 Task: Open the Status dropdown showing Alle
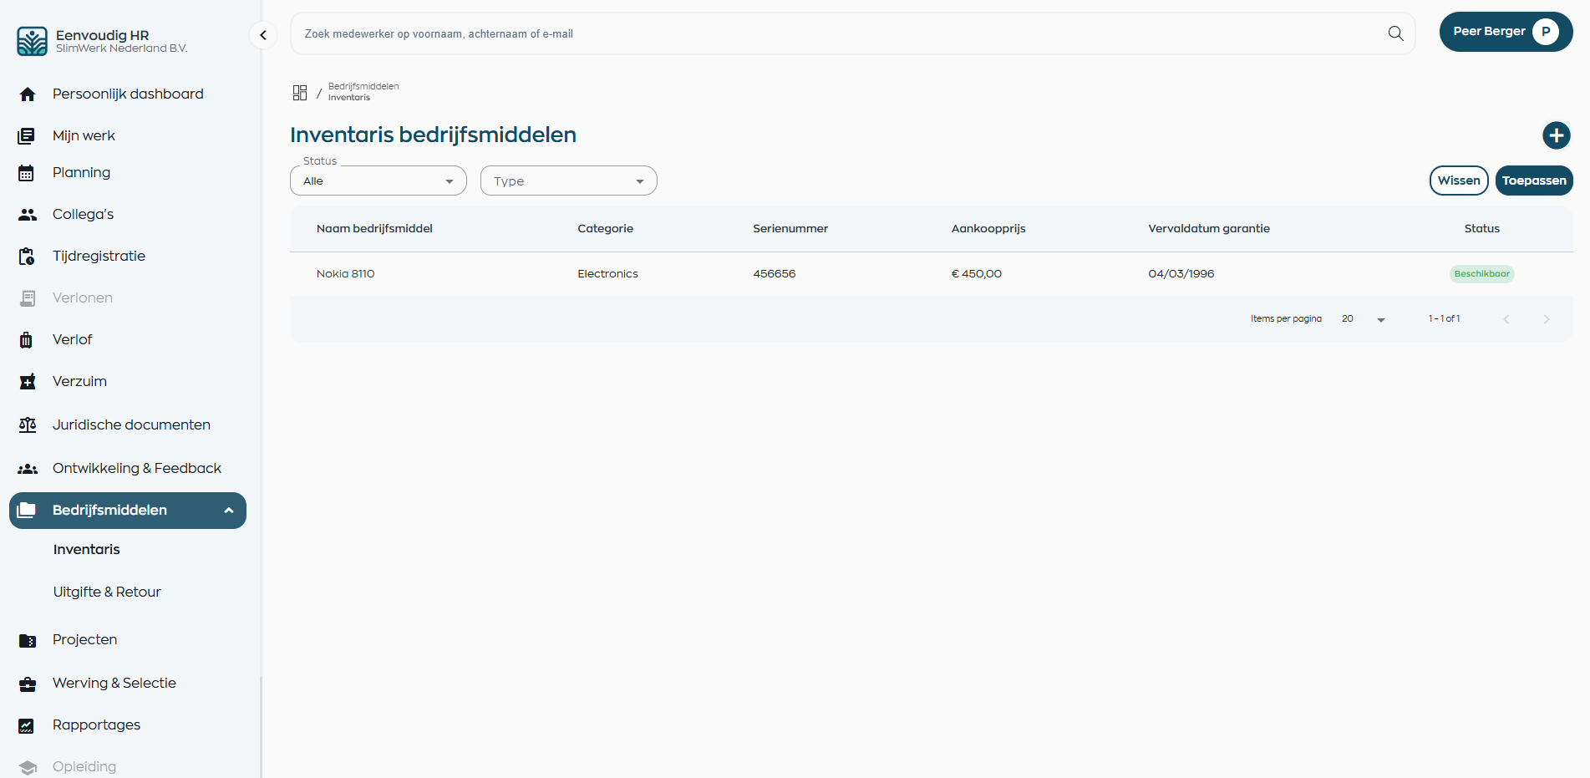tap(378, 181)
